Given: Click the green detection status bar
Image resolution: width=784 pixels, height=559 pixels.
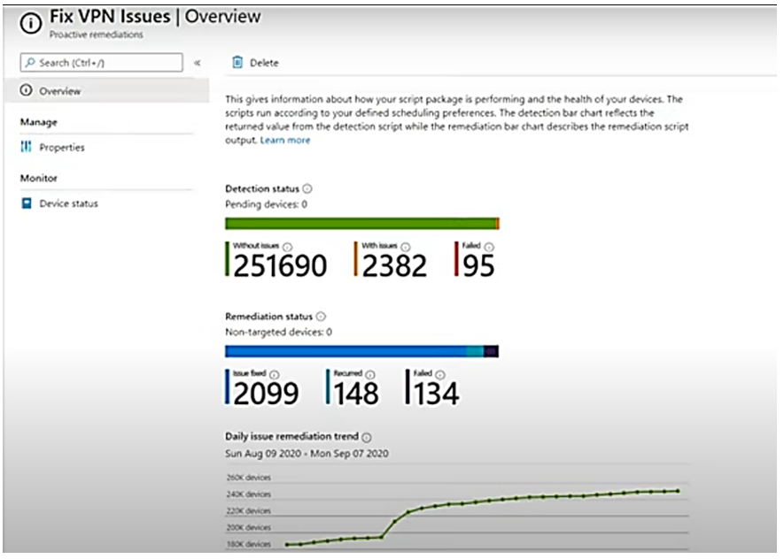Looking at the screenshot, I should pyautogui.click(x=361, y=224).
